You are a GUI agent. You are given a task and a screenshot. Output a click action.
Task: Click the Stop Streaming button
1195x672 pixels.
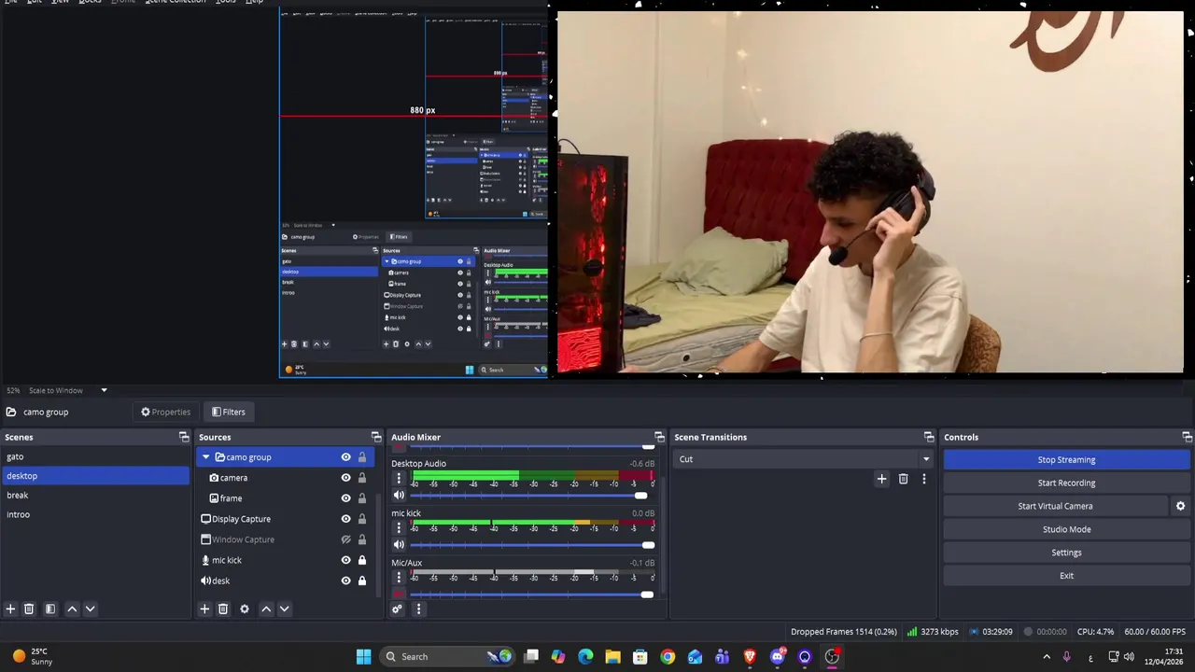pyautogui.click(x=1066, y=459)
